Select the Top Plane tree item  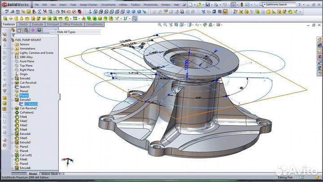(x=27, y=66)
